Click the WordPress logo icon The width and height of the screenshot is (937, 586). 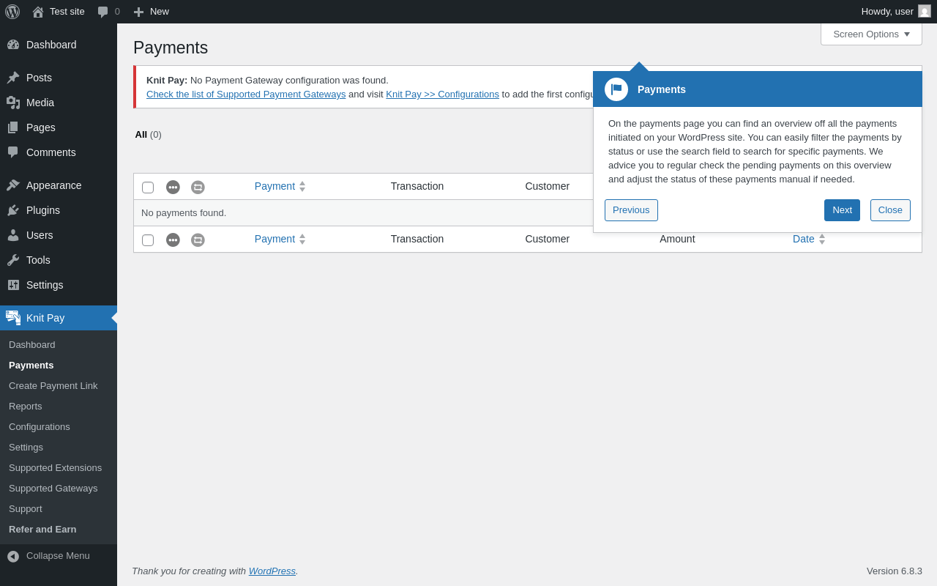(x=12, y=12)
